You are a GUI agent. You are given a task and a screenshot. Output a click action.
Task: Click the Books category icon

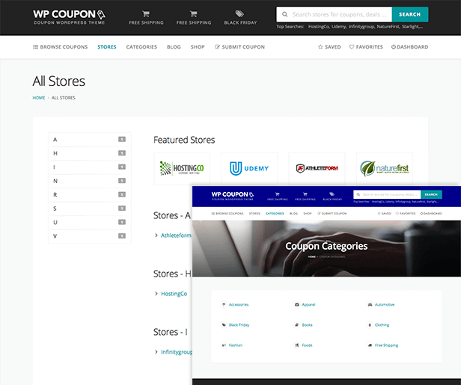(x=296, y=325)
